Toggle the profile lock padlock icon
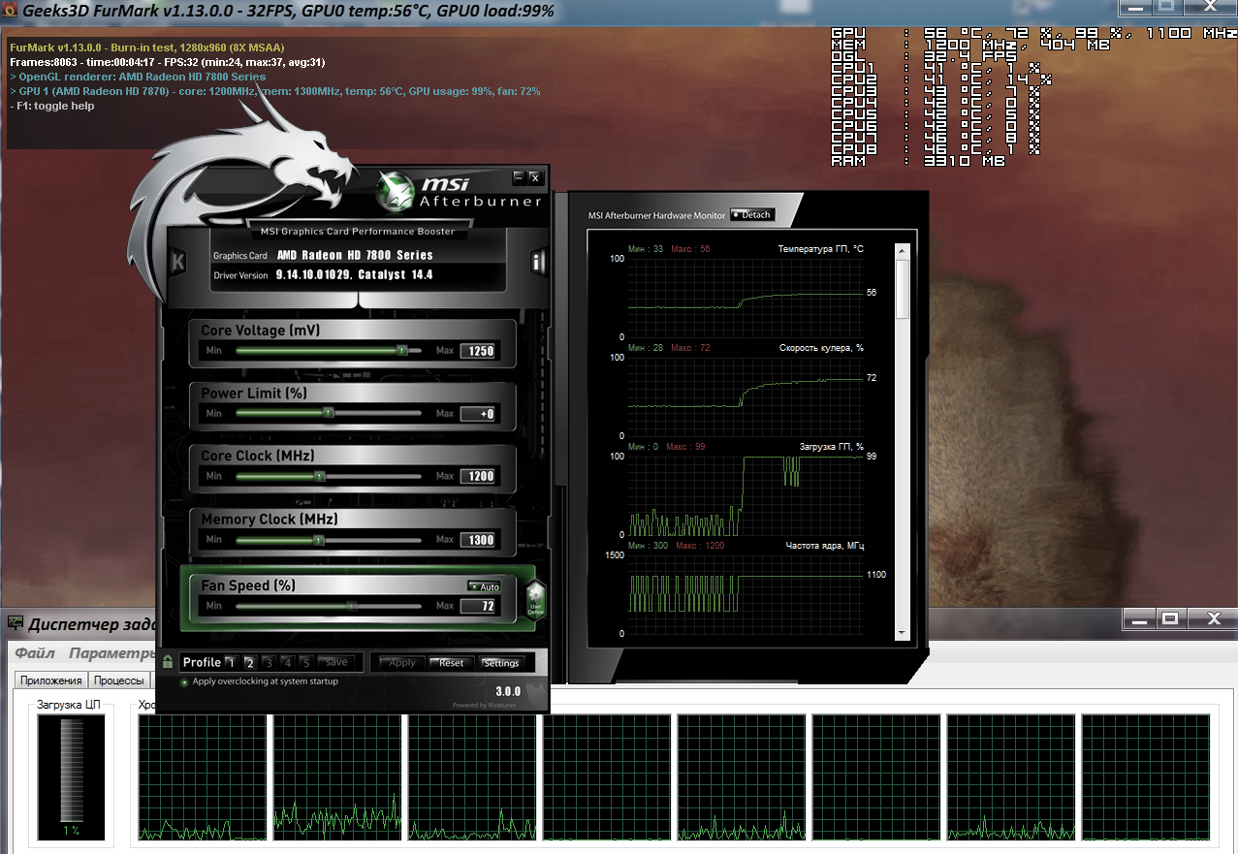The height and width of the screenshot is (854, 1238). [168, 662]
